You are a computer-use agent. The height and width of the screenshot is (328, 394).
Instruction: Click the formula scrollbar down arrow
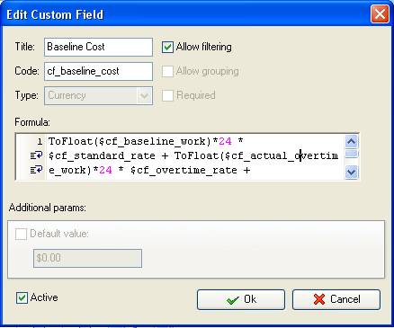pos(351,173)
